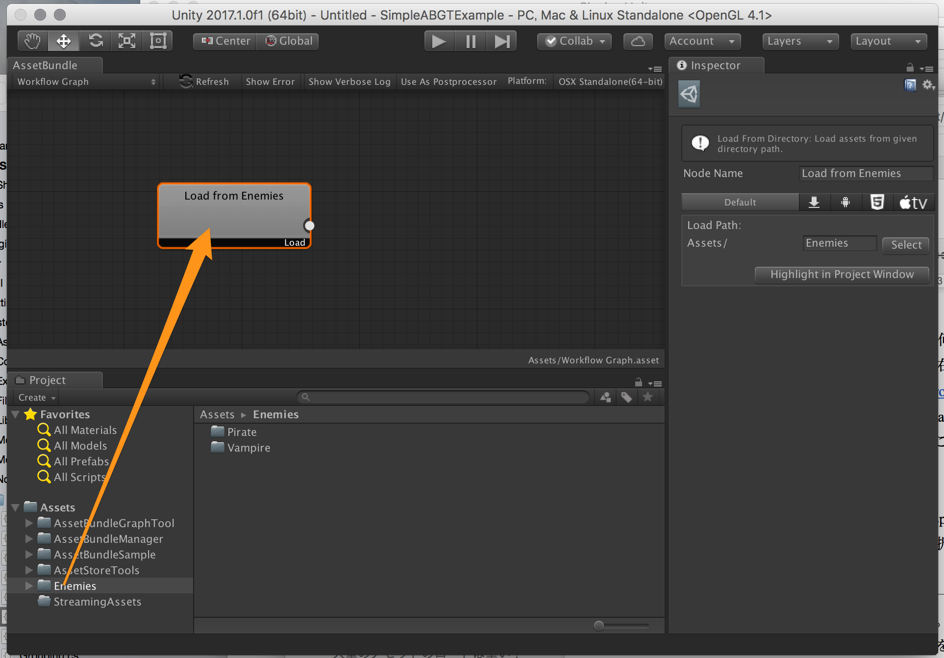
Task: Open the Account dropdown
Action: (702, 41)
